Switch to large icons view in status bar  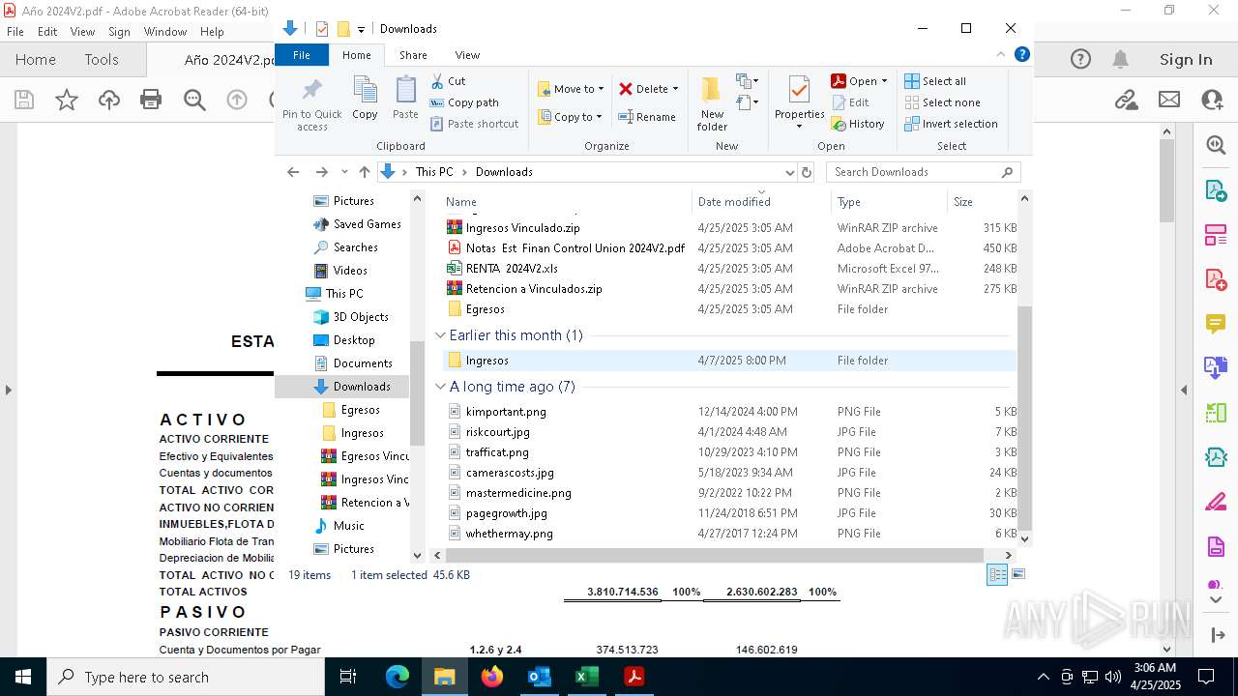[1017, 574]
